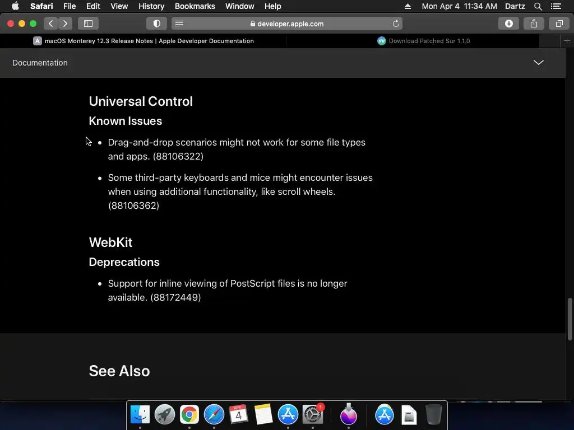This screenshot has width=574, height=430.
Task: Open the purple installer app in Dock
Action: coord(349,414)
